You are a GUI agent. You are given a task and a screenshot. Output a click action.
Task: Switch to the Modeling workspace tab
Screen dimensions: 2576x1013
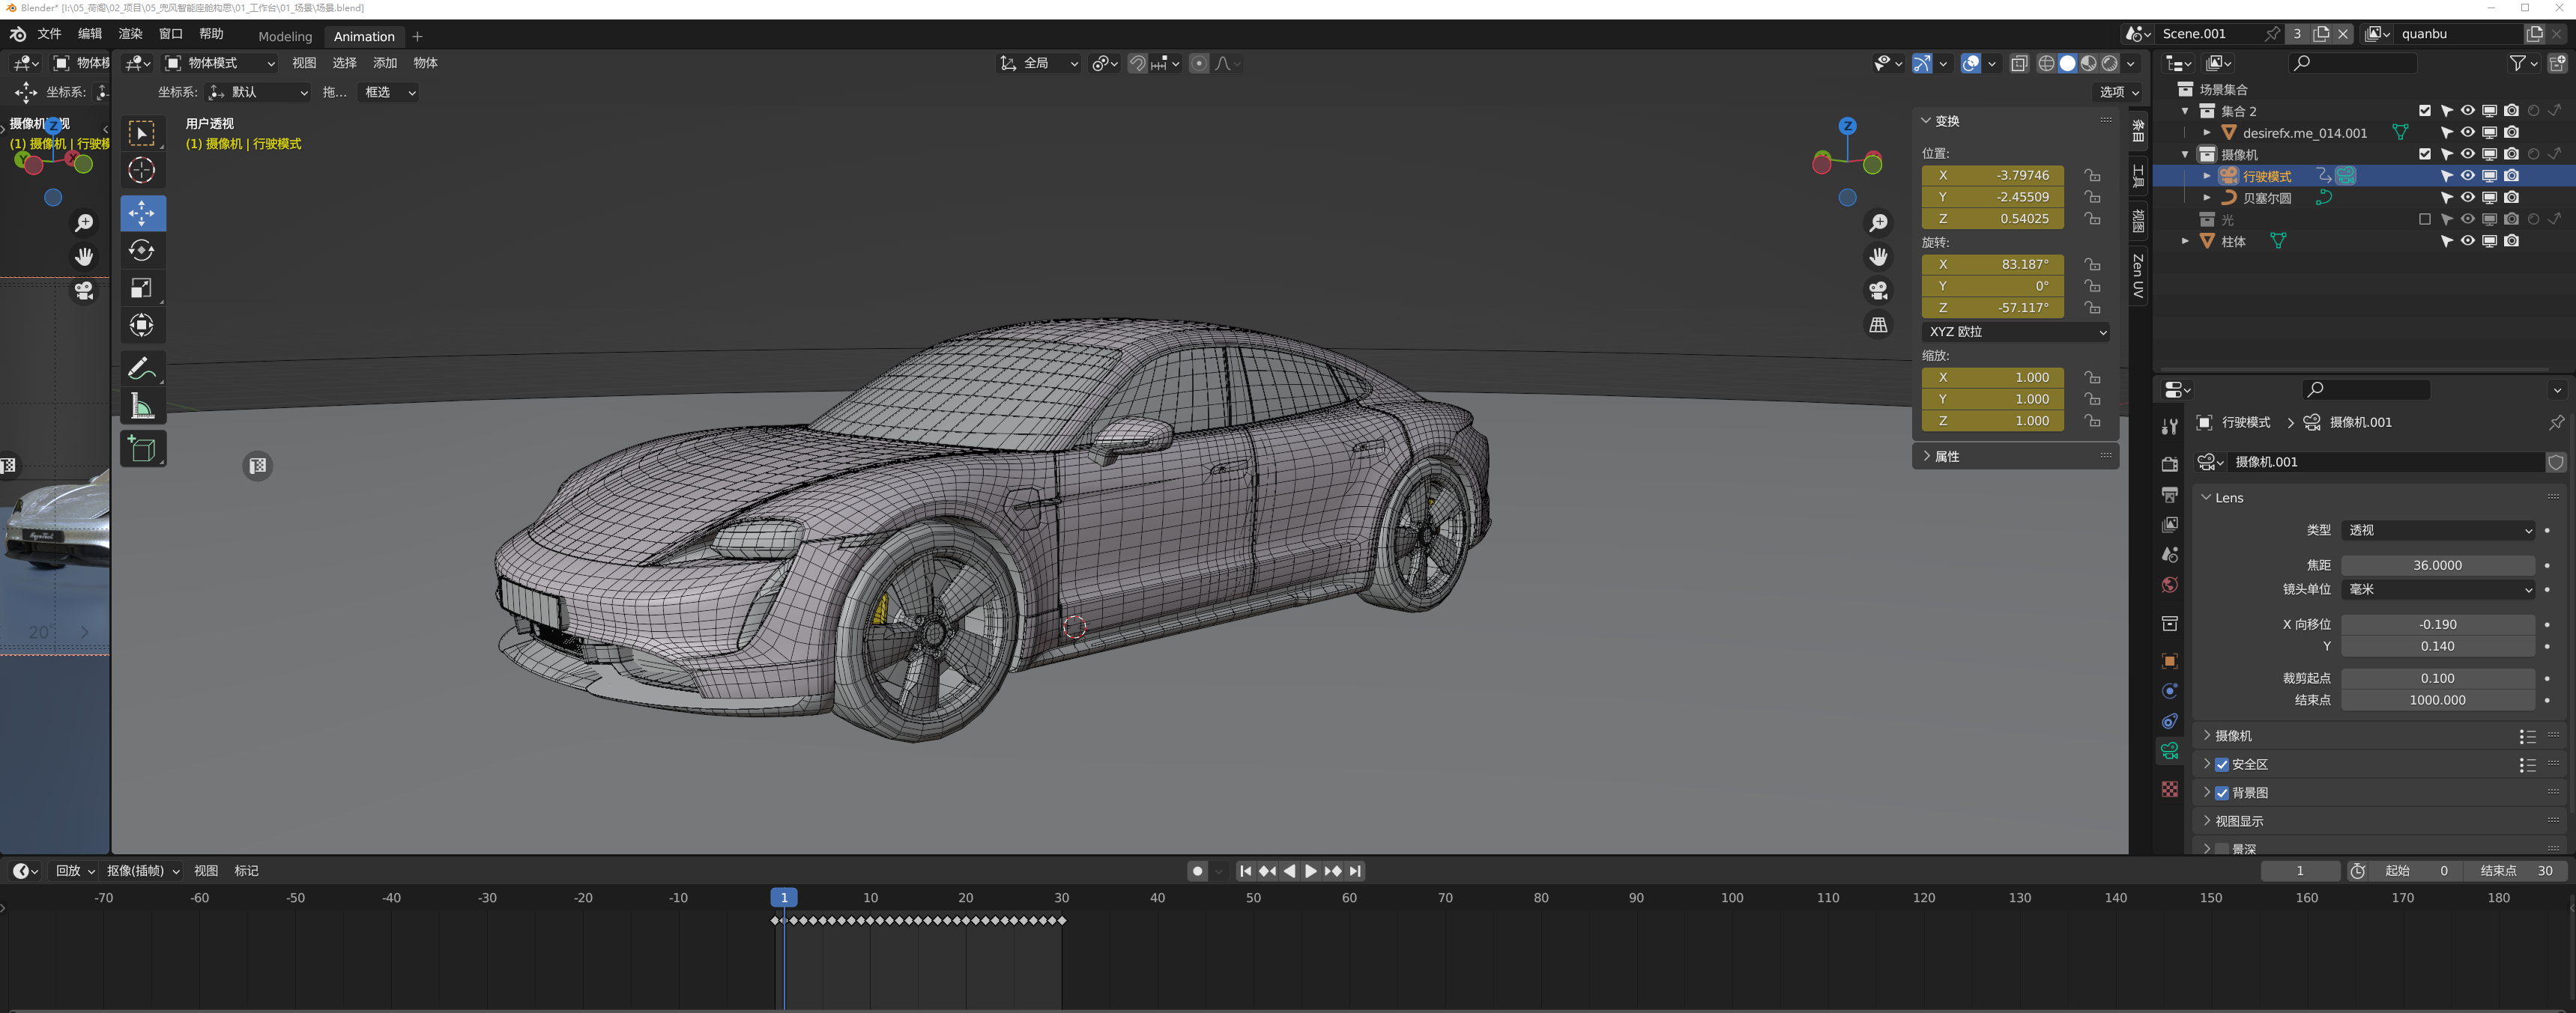285,36
